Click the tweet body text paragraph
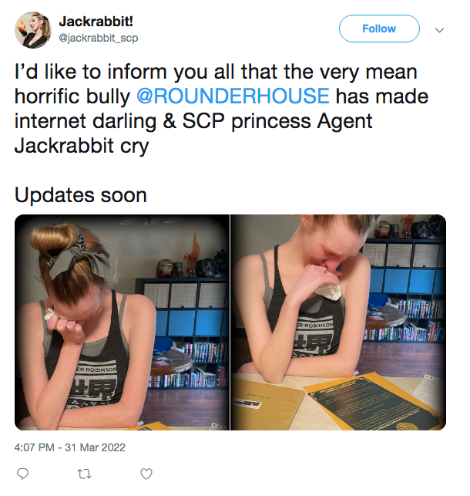The image size is (470, 496). (221, 109)
